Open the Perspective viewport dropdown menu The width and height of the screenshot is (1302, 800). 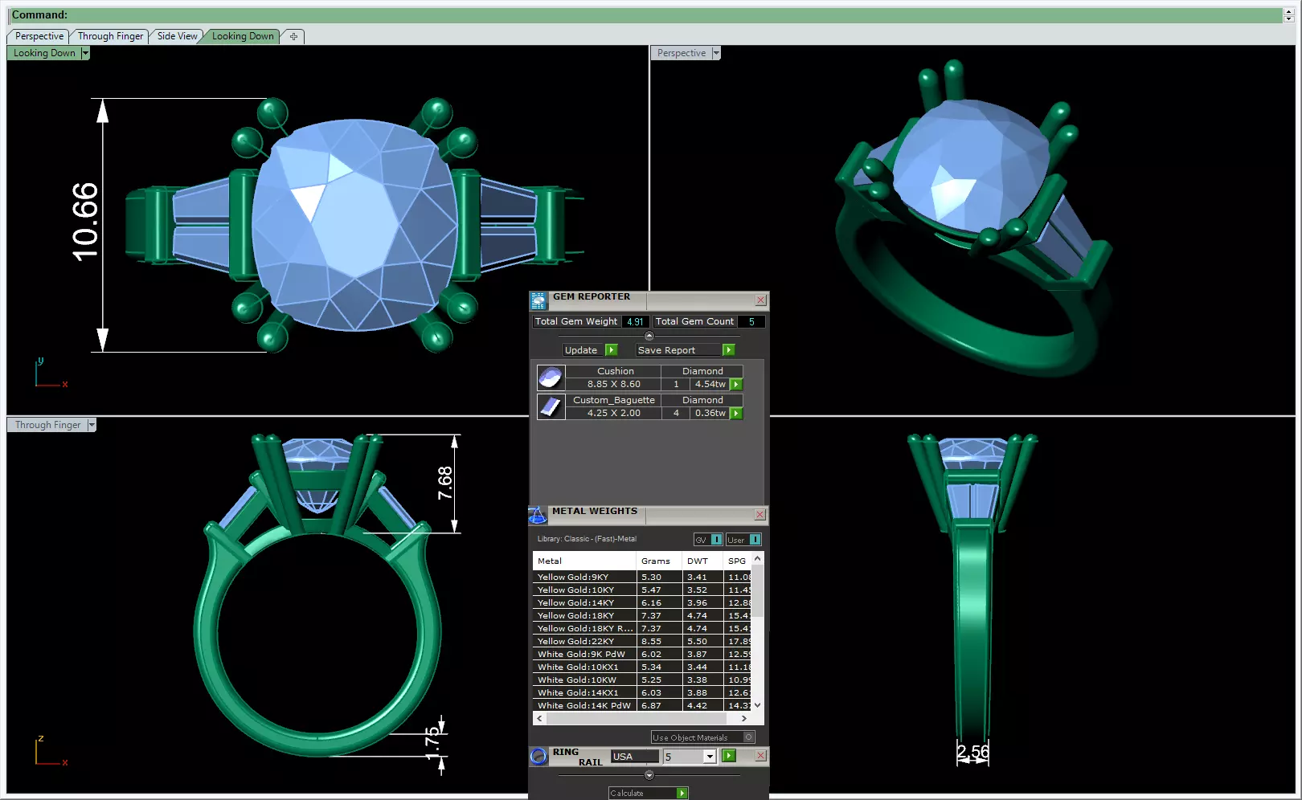point(716,53)
